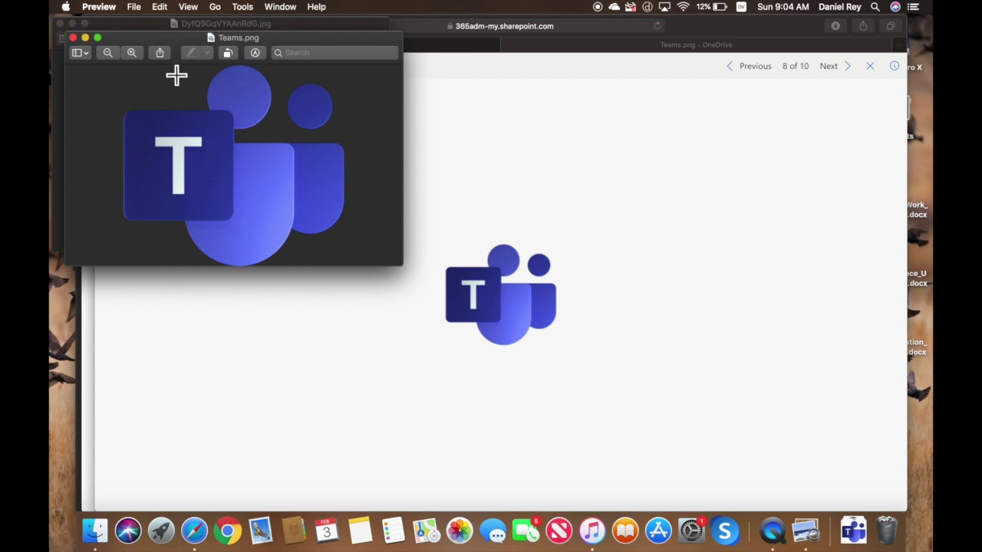Image resolution: width=982 pixels, height=552 pixels.
Task: Open the Apple menu
Action: 66,7
